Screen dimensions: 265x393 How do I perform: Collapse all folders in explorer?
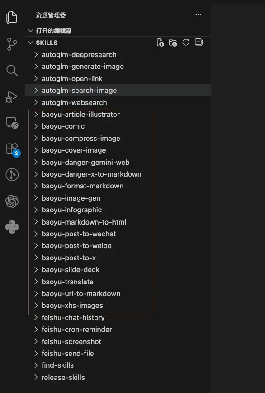tap(199, 42)
